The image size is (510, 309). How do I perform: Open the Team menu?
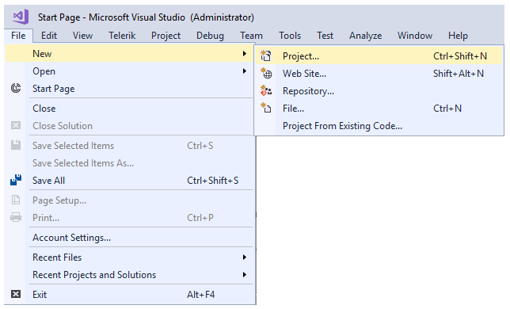click(251, 36)
